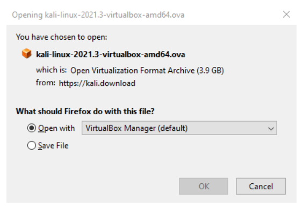Click the 'from:' label
The height and width of the screenshot is (208, 303).
[46, 83]
